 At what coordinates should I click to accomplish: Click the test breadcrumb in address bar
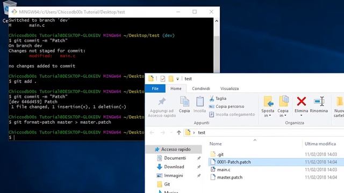point(202,132)
